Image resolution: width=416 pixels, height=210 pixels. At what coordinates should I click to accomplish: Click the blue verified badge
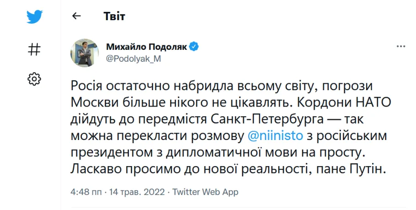click(194, 47)
